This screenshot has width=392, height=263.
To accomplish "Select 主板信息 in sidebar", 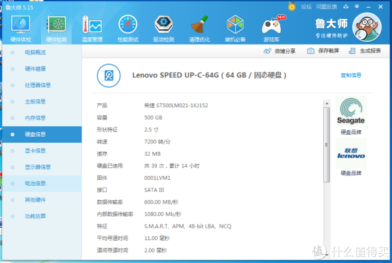I will tap(42, 101).
